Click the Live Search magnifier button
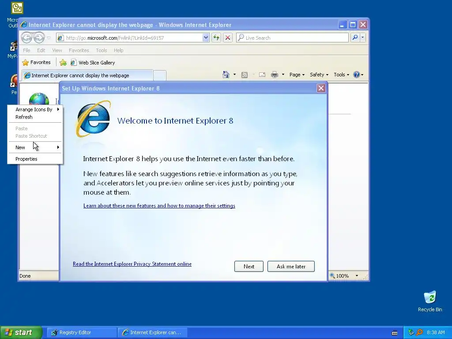 [x=355, y=38]
